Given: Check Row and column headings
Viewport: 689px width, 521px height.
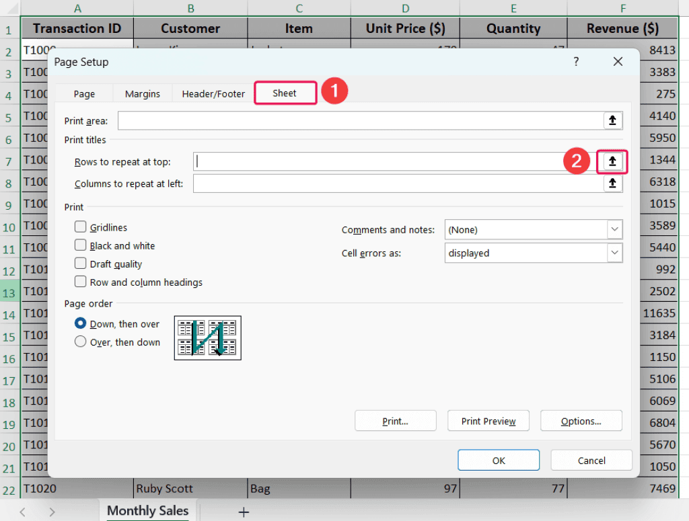Looking at the screenshot, I should pos(80,282).
